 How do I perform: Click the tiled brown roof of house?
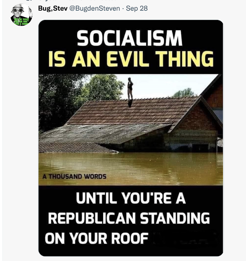(131, 111)
